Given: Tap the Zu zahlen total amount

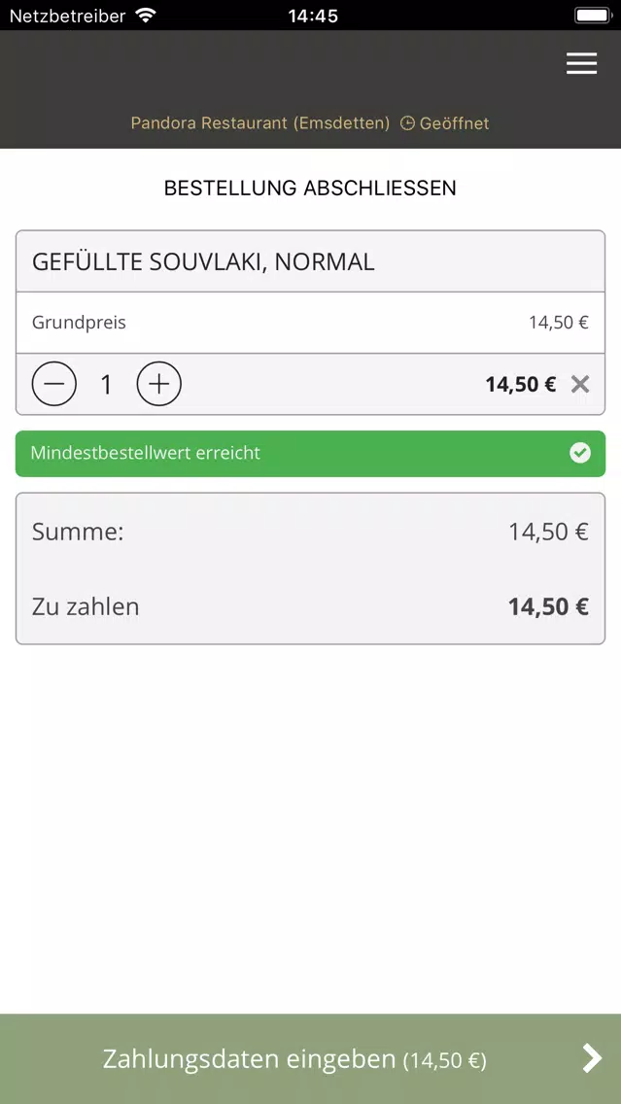Looking at the screenshot, I should click(x=548, y=606).
